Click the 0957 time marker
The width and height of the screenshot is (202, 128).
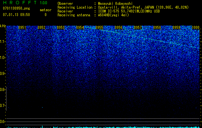(x=138, y=28)
